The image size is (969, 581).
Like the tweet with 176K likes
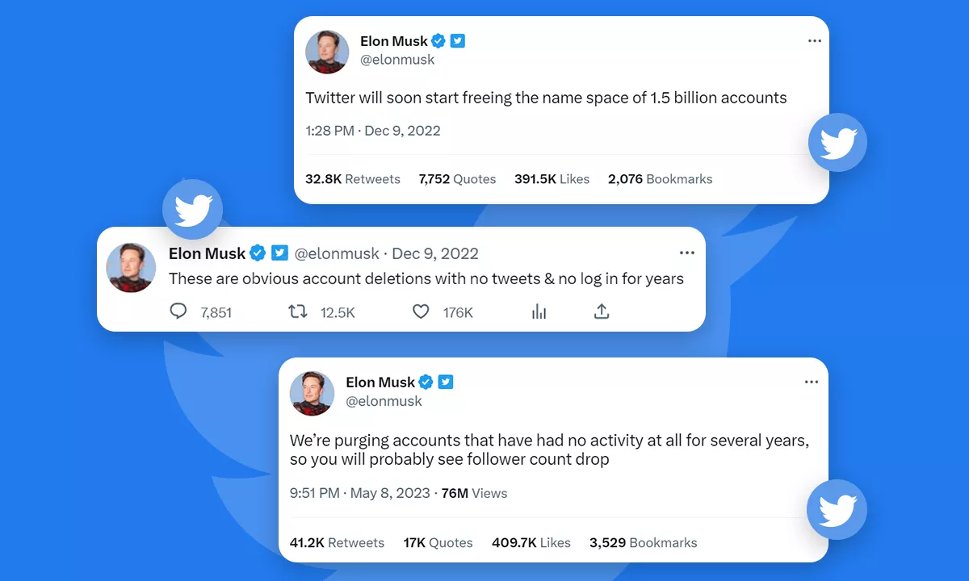tap(421, 311)
